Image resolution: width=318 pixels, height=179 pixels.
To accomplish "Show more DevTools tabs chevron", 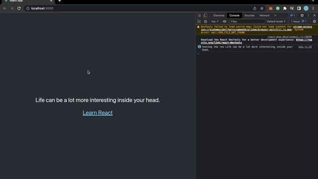I will 275,15.
